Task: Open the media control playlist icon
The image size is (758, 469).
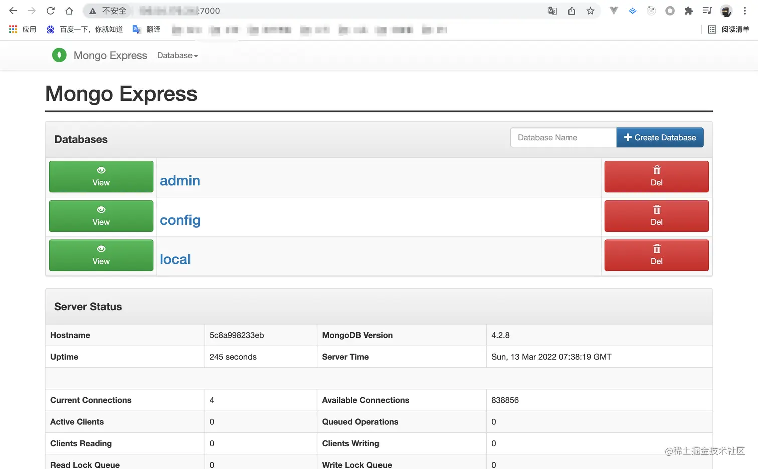Action: point(707,11)
